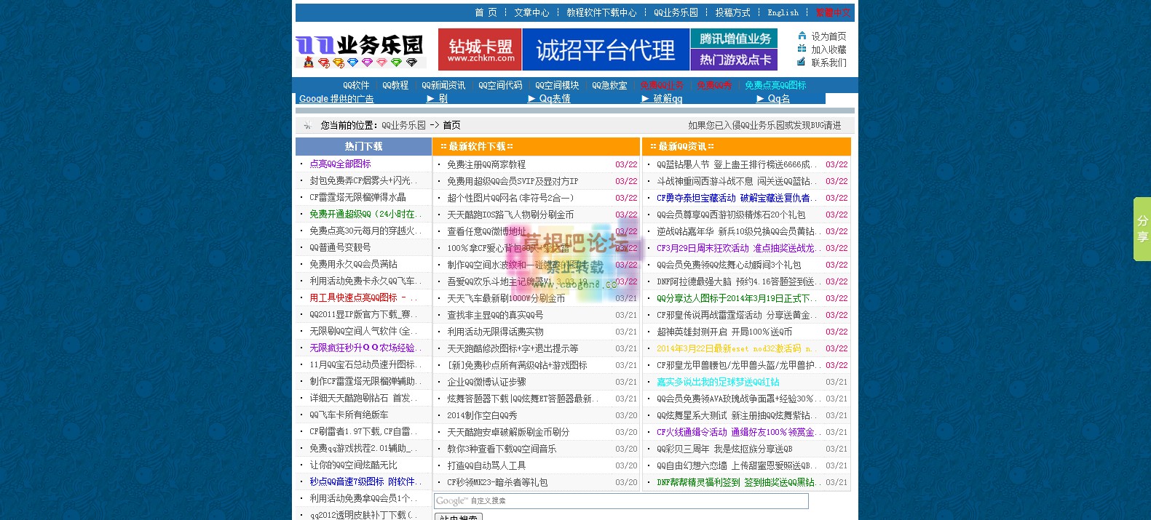Go to 首 页 in the top navigation

click(x=486, y=12)
